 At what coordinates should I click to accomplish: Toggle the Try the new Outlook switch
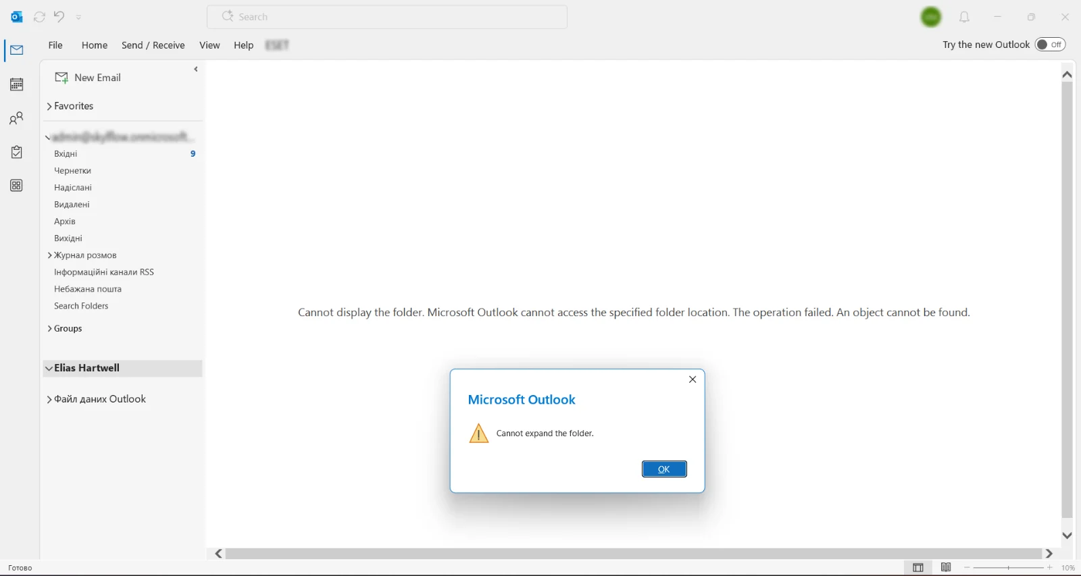[1051, 45]
